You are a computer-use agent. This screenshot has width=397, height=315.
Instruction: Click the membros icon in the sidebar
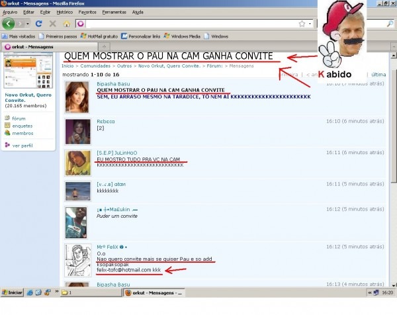(x=7, y=133)
